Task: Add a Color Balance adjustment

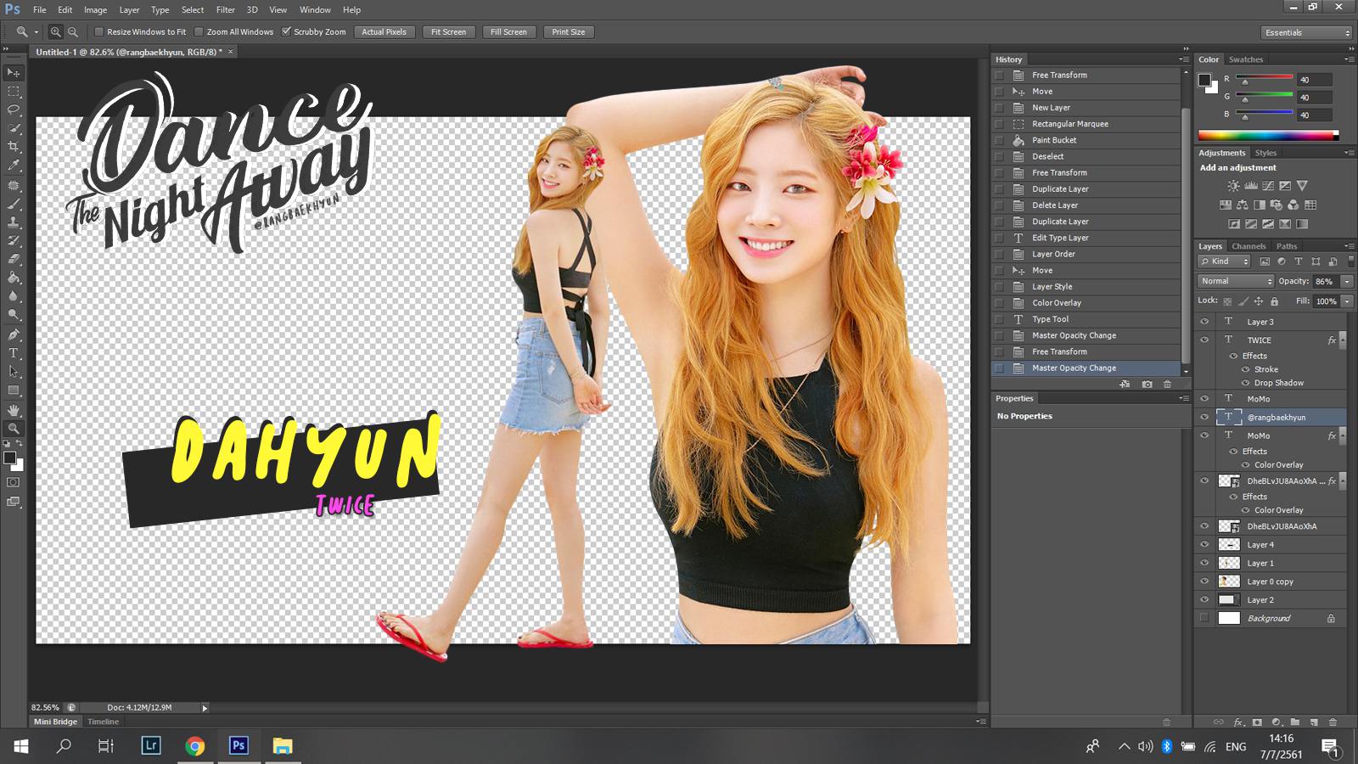Action: click(1243, 205)
